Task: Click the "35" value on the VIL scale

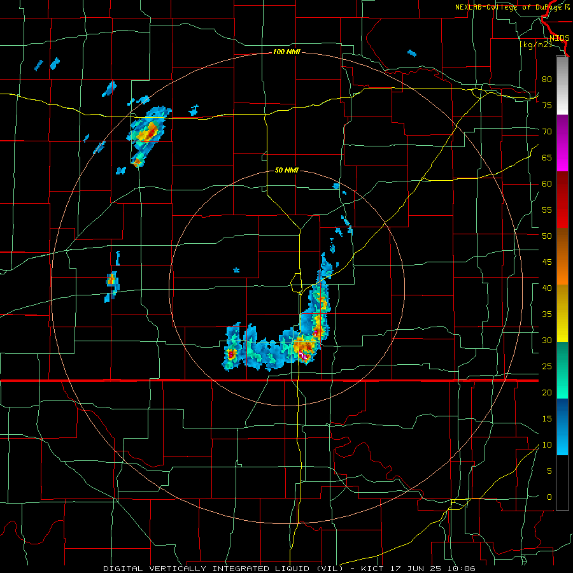Action: tap(547, 315)
